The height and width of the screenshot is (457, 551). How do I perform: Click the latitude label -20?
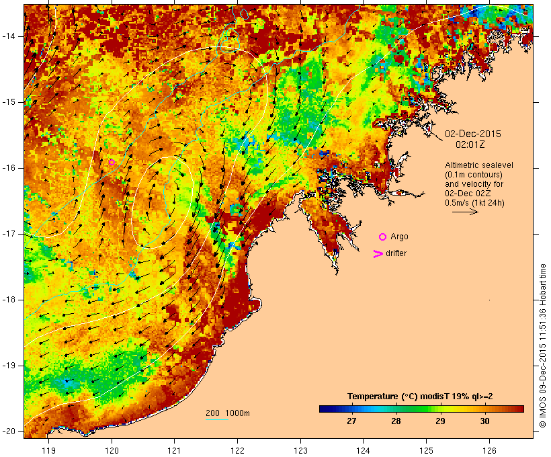(x=9, y=431)
